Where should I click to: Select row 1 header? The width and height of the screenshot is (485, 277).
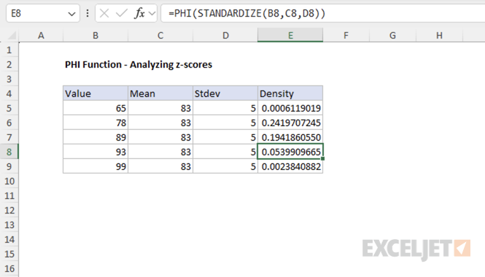[9, 50]
